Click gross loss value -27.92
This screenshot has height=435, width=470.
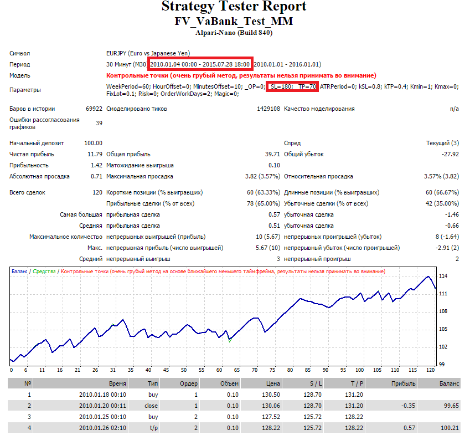pos(450,154)
